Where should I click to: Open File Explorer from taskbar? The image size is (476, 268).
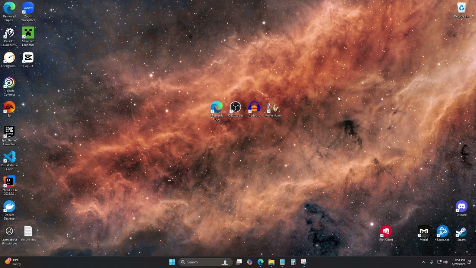click(271, 262)
